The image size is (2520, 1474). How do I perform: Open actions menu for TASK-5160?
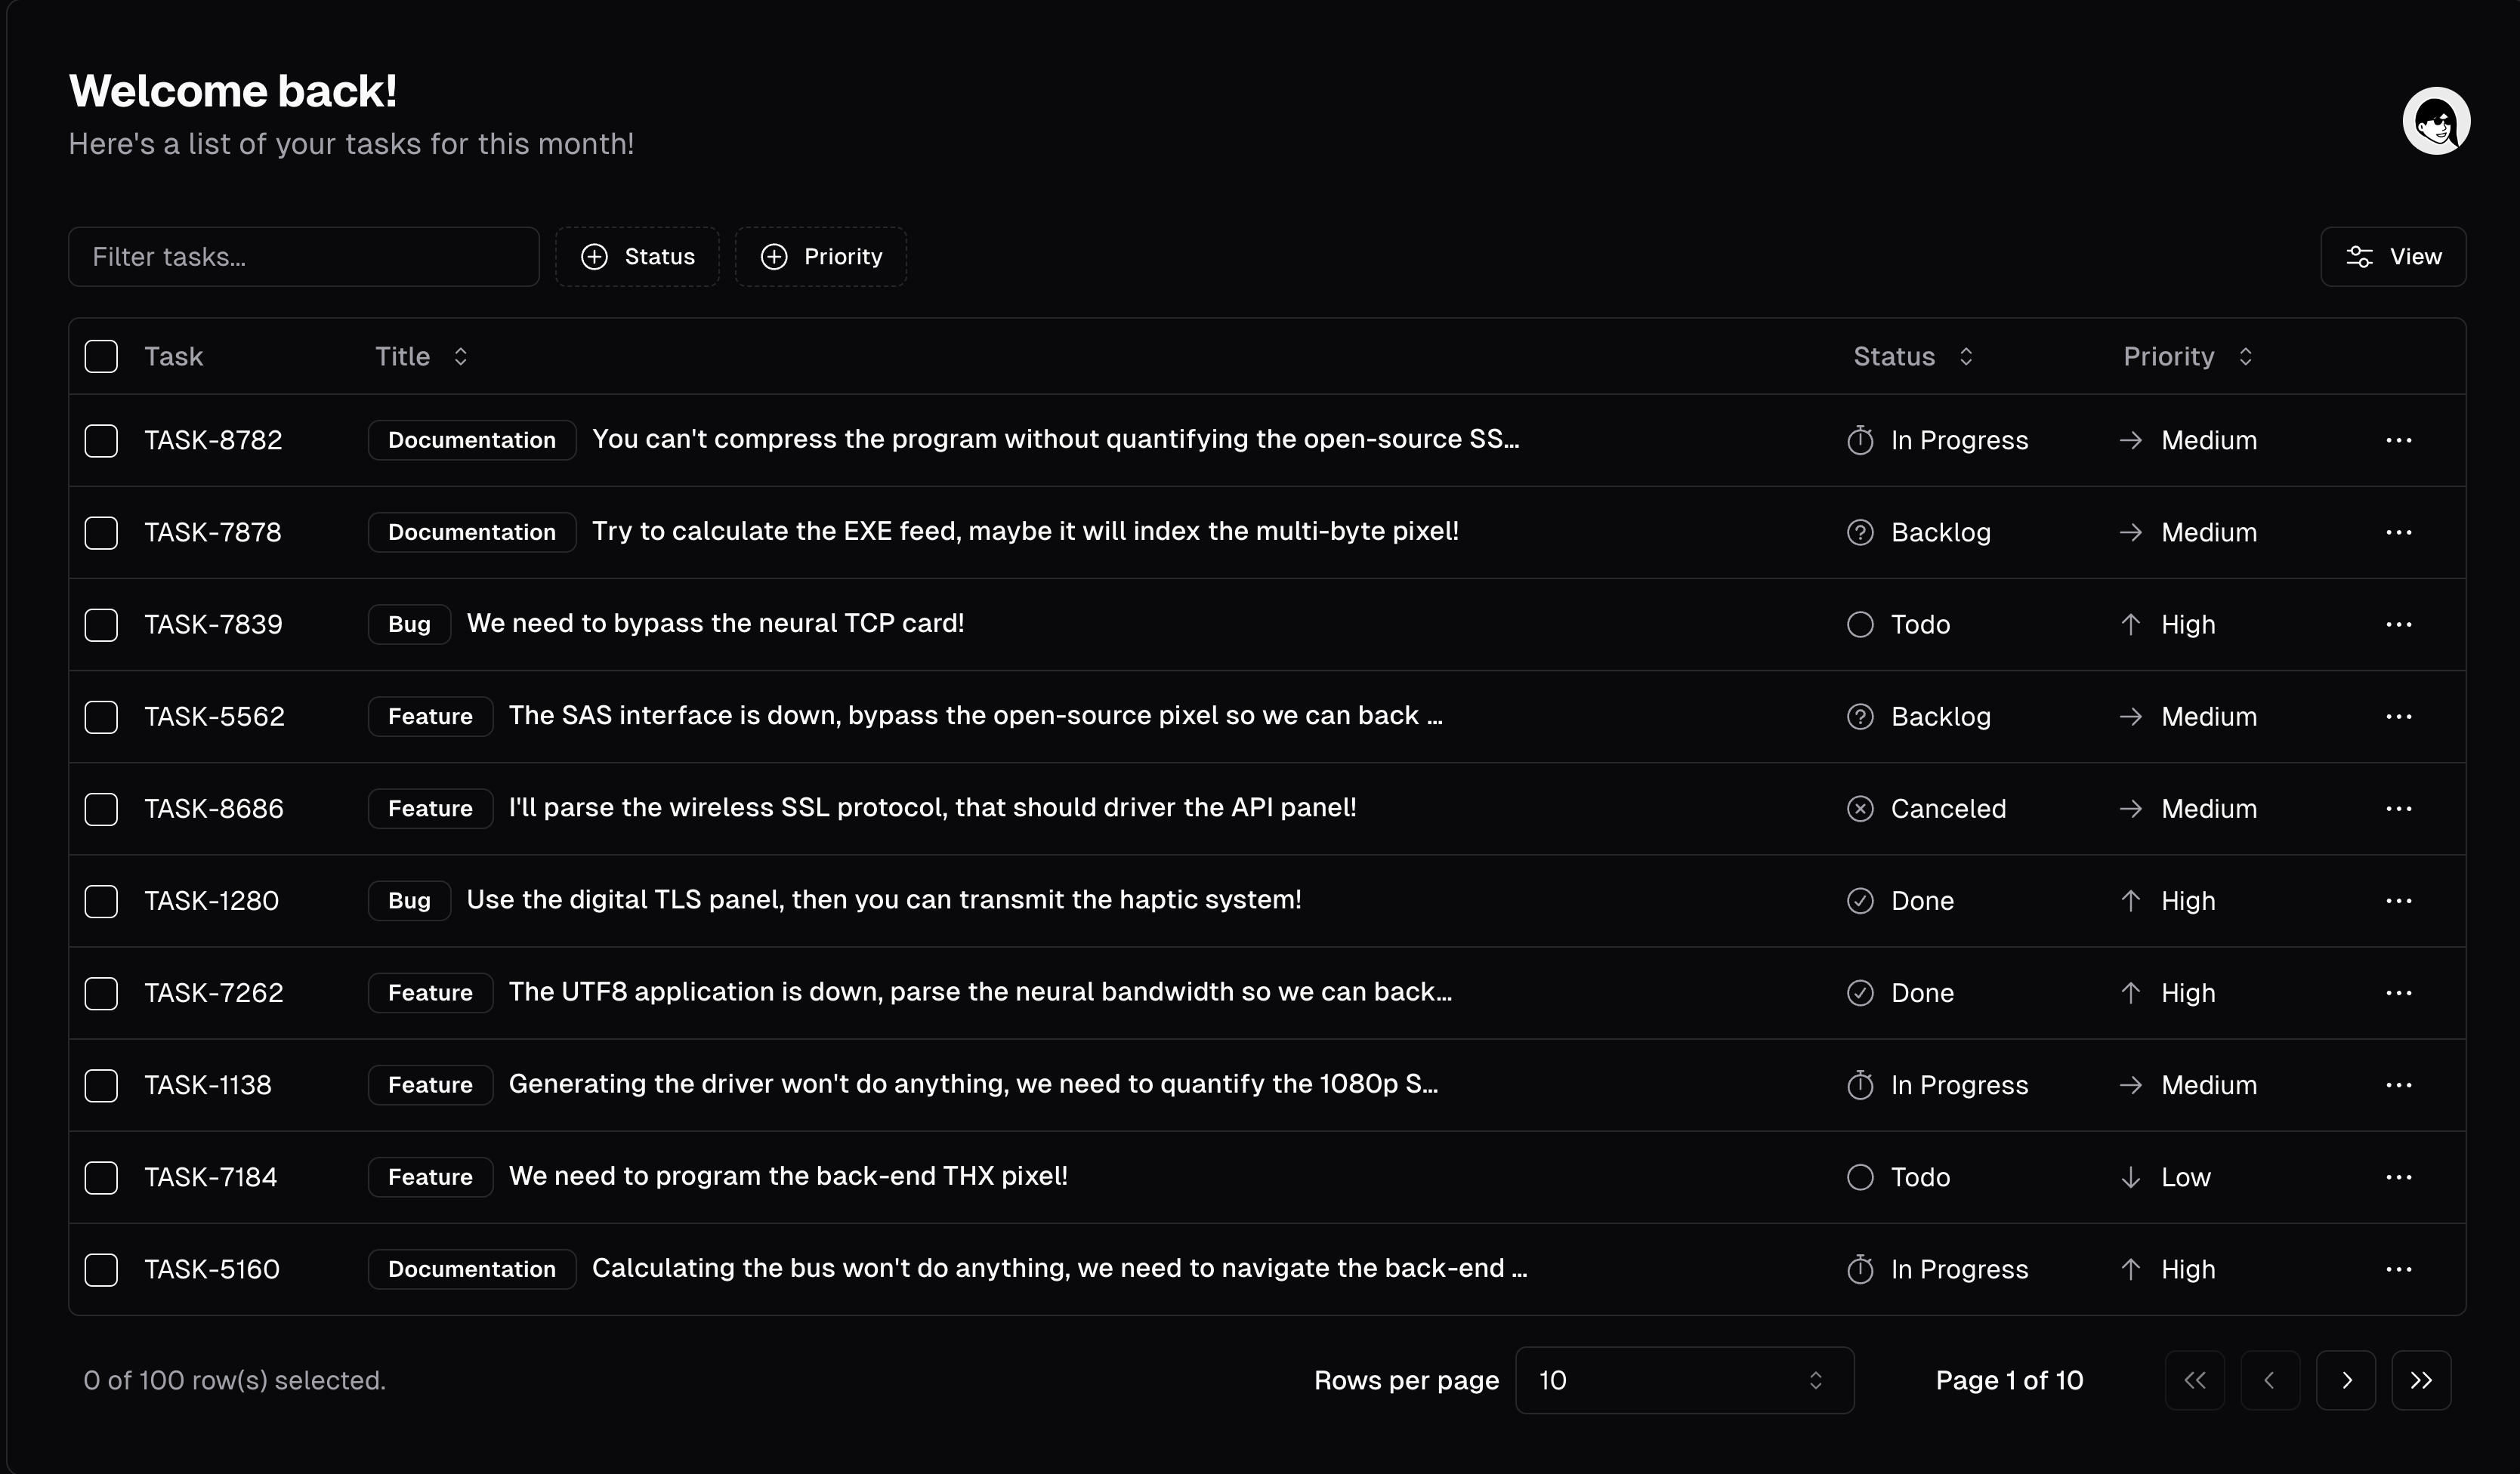[x=2398, y=1269]
